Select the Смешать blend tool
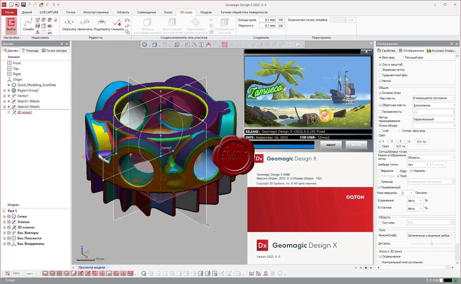461x284 pixels. point(117,25)
